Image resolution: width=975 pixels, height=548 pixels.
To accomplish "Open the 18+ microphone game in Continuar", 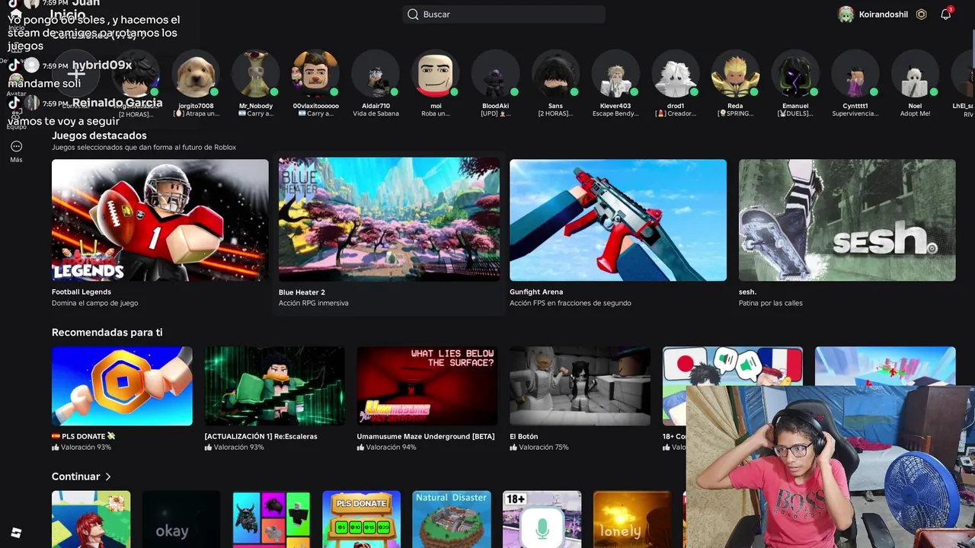I will click(542, 519).
